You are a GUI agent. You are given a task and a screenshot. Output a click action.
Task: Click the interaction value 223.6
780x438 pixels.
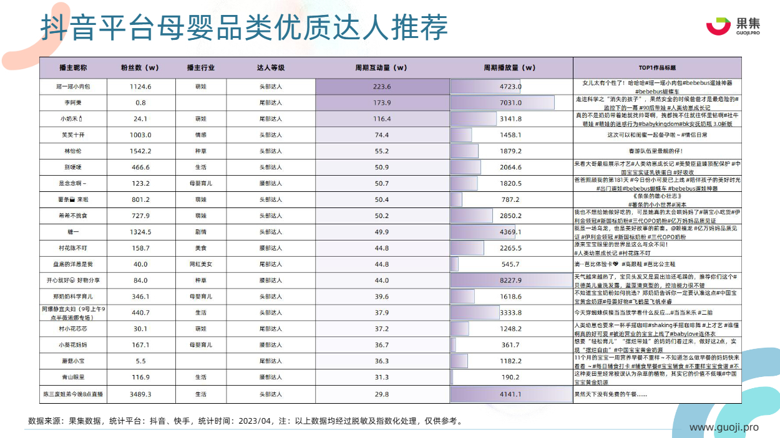point(382,87)
